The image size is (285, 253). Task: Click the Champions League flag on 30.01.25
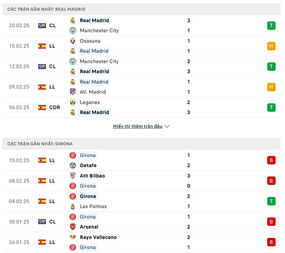click(x=42, y=222)
